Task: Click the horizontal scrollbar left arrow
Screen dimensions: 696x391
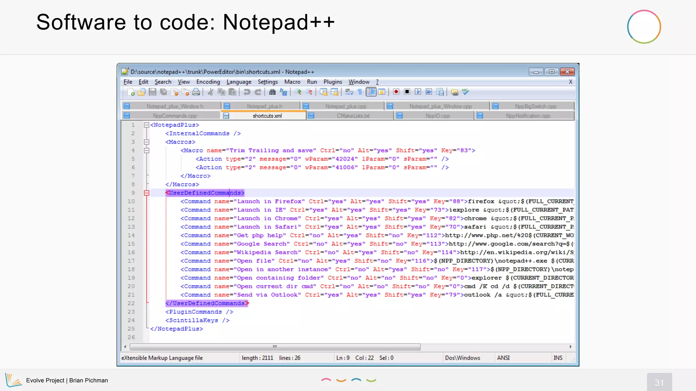Action: pyautogui.click(x=125, y=347)
